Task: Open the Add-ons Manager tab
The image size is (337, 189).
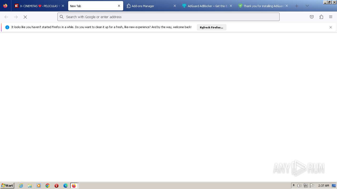Action: [x=151, y=6]
